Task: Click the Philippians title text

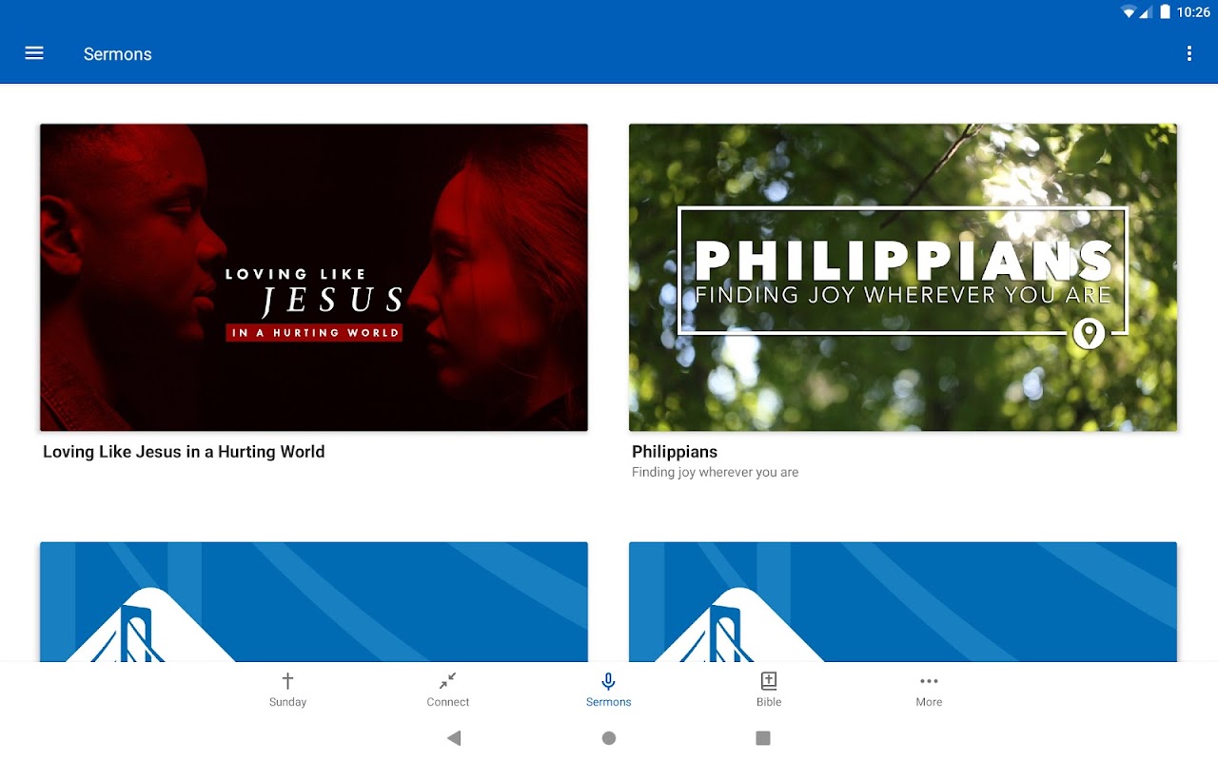Action: 675,452
